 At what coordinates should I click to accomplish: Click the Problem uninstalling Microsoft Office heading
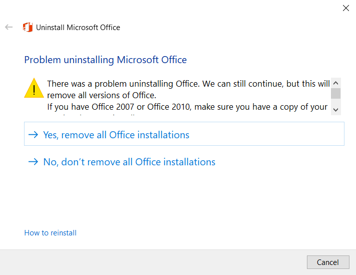105,60
